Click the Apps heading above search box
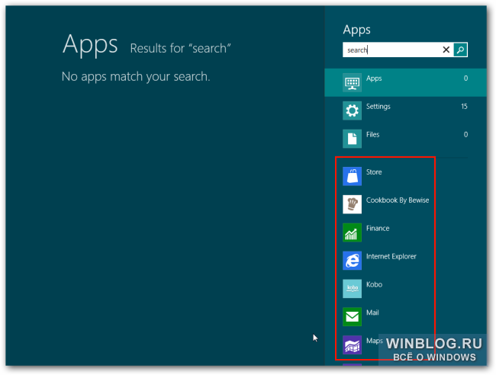The height and width of the screenshot is (375, 496). (x=356, y=30)
